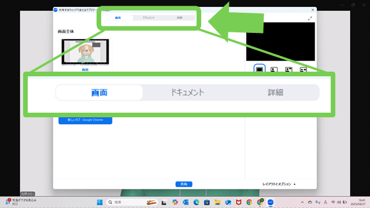The image size is (370, 208).
Task: Select the last layout icon in the row
Action: [x=303, y=69]
